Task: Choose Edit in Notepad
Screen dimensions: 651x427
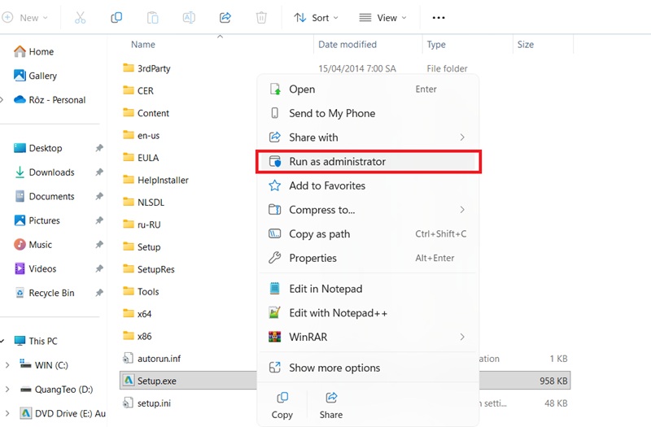Action: (367, 289)
